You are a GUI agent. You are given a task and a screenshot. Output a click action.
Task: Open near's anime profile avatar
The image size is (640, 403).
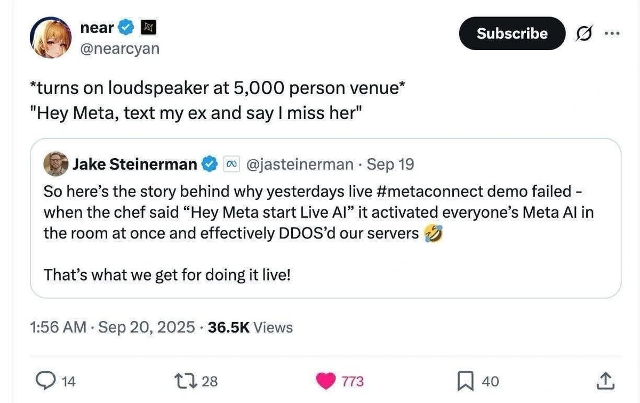pyautogui.click(x=50, y=37)
